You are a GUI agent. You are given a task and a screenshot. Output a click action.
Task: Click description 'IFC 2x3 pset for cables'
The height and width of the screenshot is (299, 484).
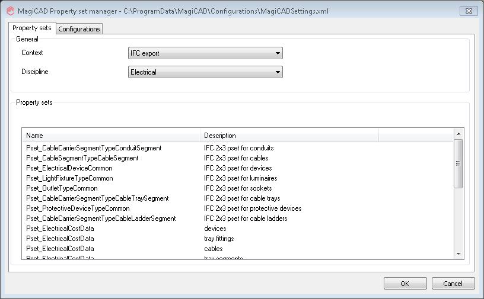236,158
